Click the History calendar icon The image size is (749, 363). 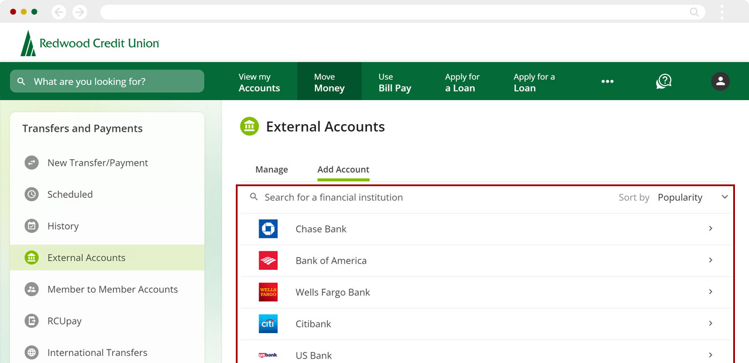tap(32, 226)
